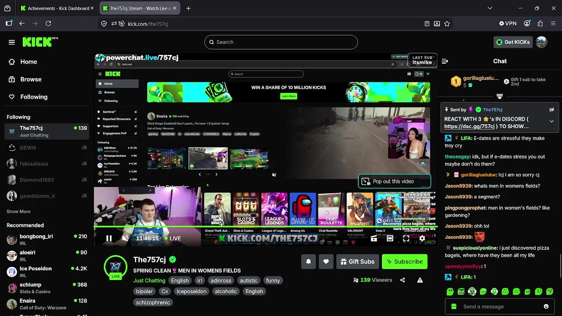Open gorillagluelu top gifter entry
The height and width of the screenshot is (316, 562).
point(476,81)
